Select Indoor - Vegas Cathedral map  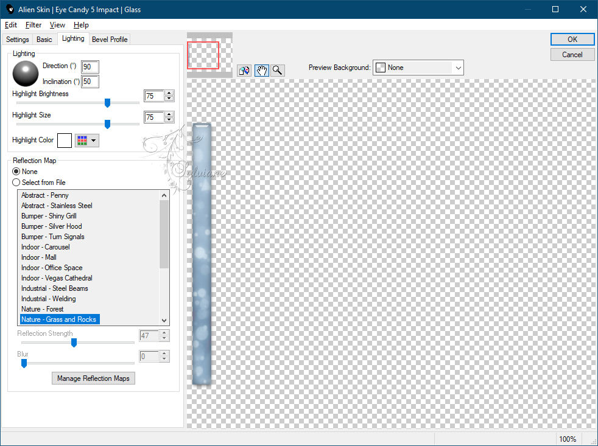(57, 278)
